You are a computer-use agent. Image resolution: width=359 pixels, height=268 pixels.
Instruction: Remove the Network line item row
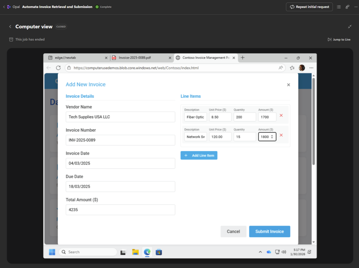click(x=281, y=135)
